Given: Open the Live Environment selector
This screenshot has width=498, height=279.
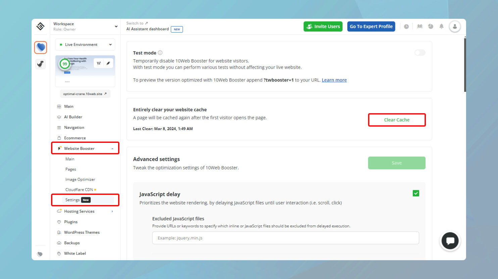Looking at the screenshot, I should click(x=85, y=44).
